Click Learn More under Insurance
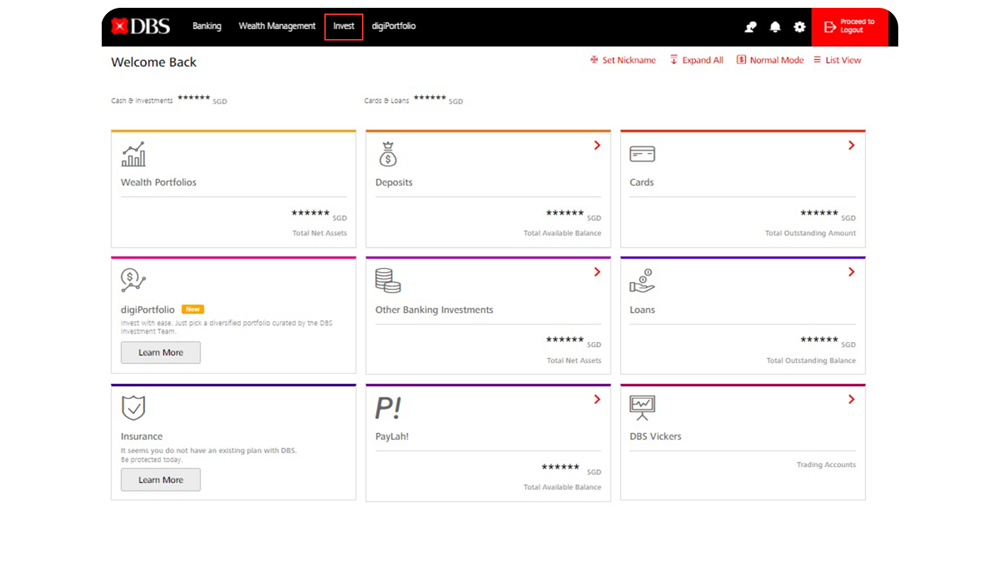Image resolution: width=1000 pixels, height=576 pixels. pyautogui.click(x=161, y=480)
